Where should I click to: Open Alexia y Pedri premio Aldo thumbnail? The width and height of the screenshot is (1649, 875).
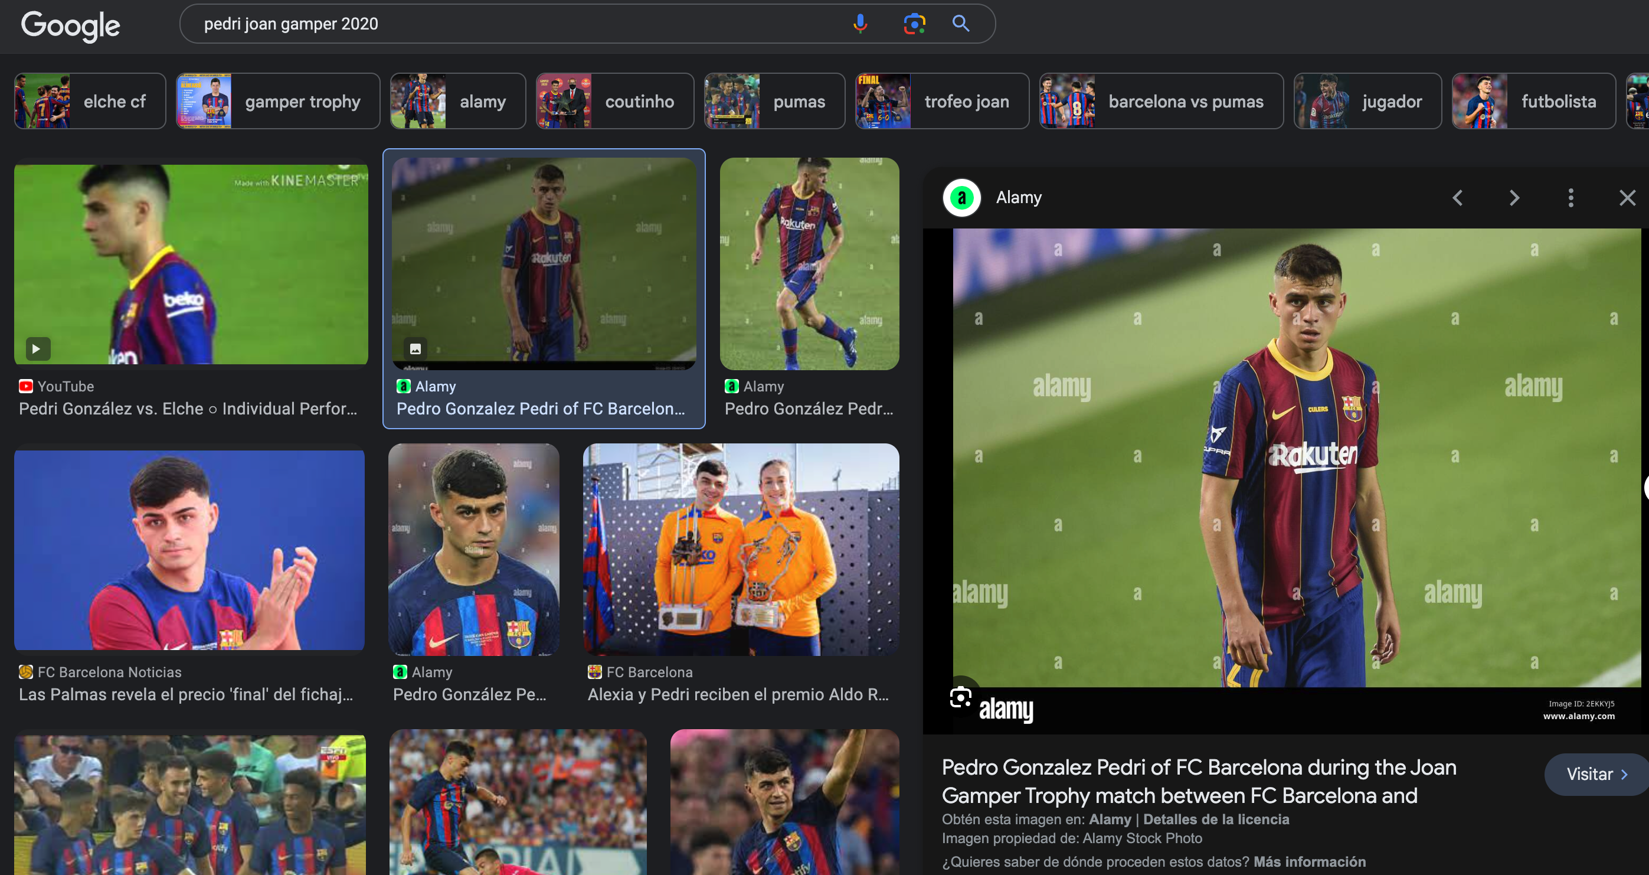click(x=741, y=549)
